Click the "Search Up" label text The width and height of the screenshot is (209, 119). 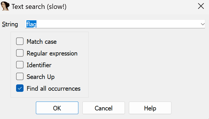point(41,77)
